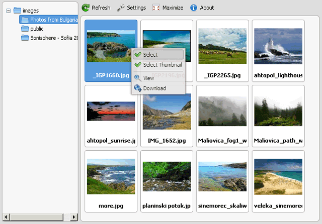The height and width of the screenshot is (224, 322).
Task: Click the Photos from Bulgaria folder icon
Action: coord(25,20)
